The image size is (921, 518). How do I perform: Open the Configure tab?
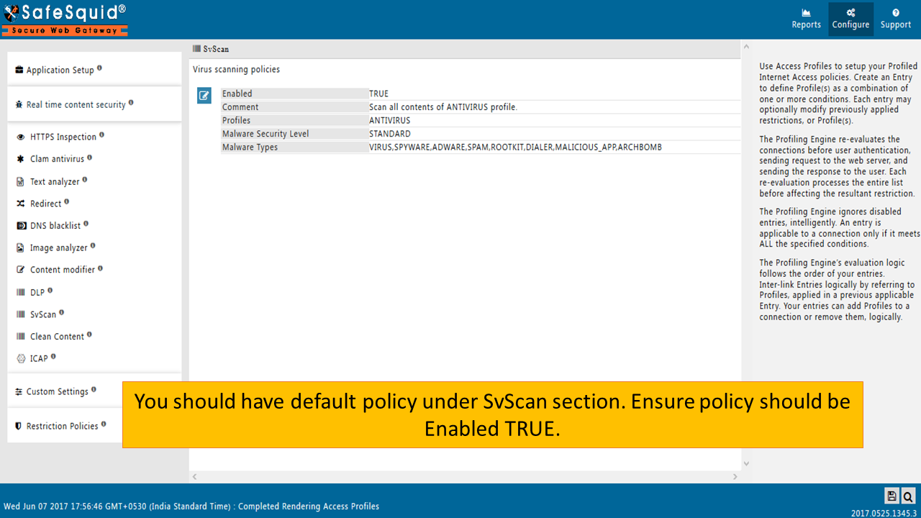coord(850,19)
